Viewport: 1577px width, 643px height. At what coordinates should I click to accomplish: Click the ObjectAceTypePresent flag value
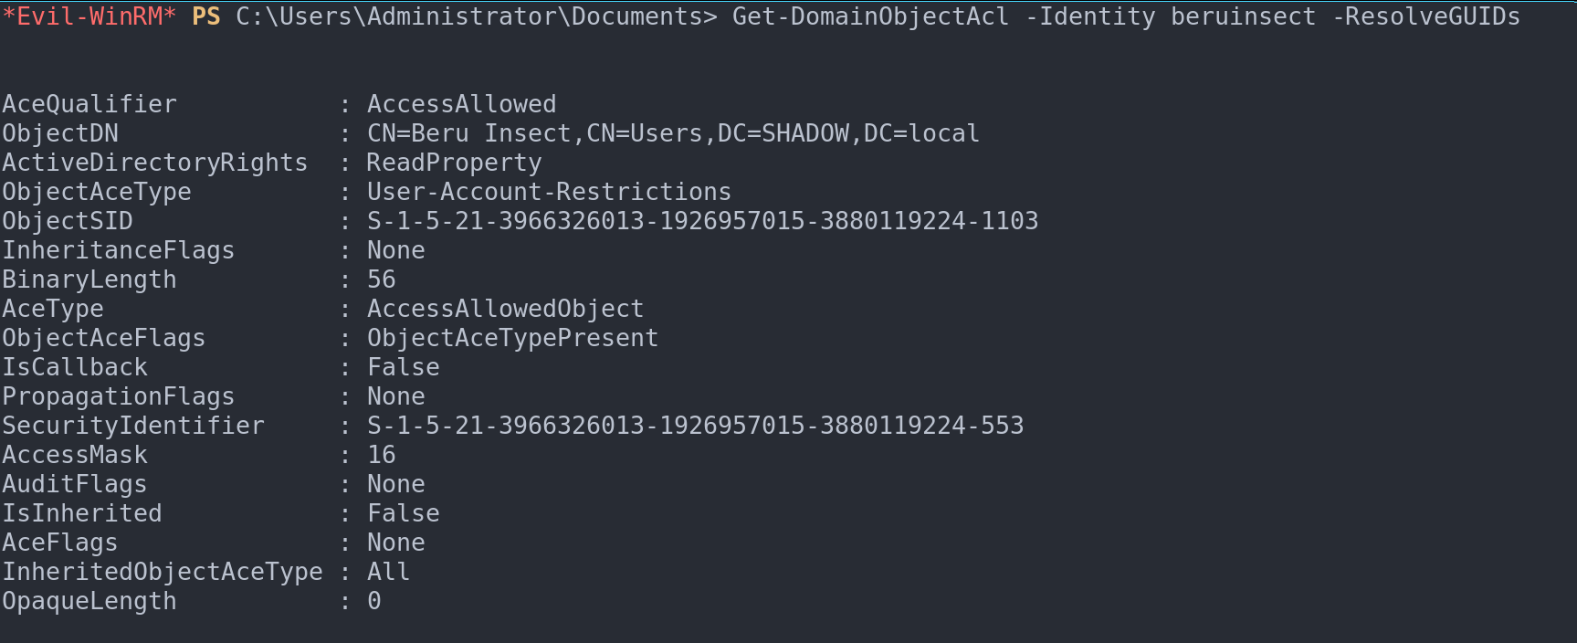(x=512, y=338)
